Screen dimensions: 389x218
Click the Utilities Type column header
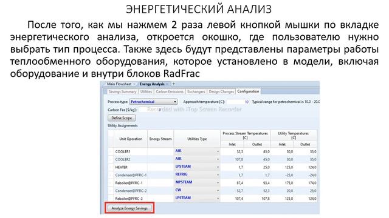[x=197, y=139]
